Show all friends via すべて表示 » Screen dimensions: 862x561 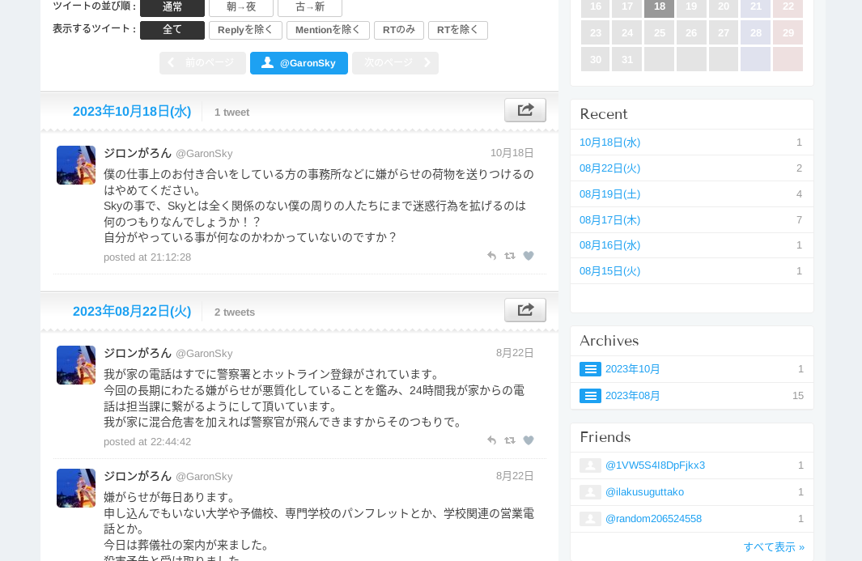tap(773, 547)
